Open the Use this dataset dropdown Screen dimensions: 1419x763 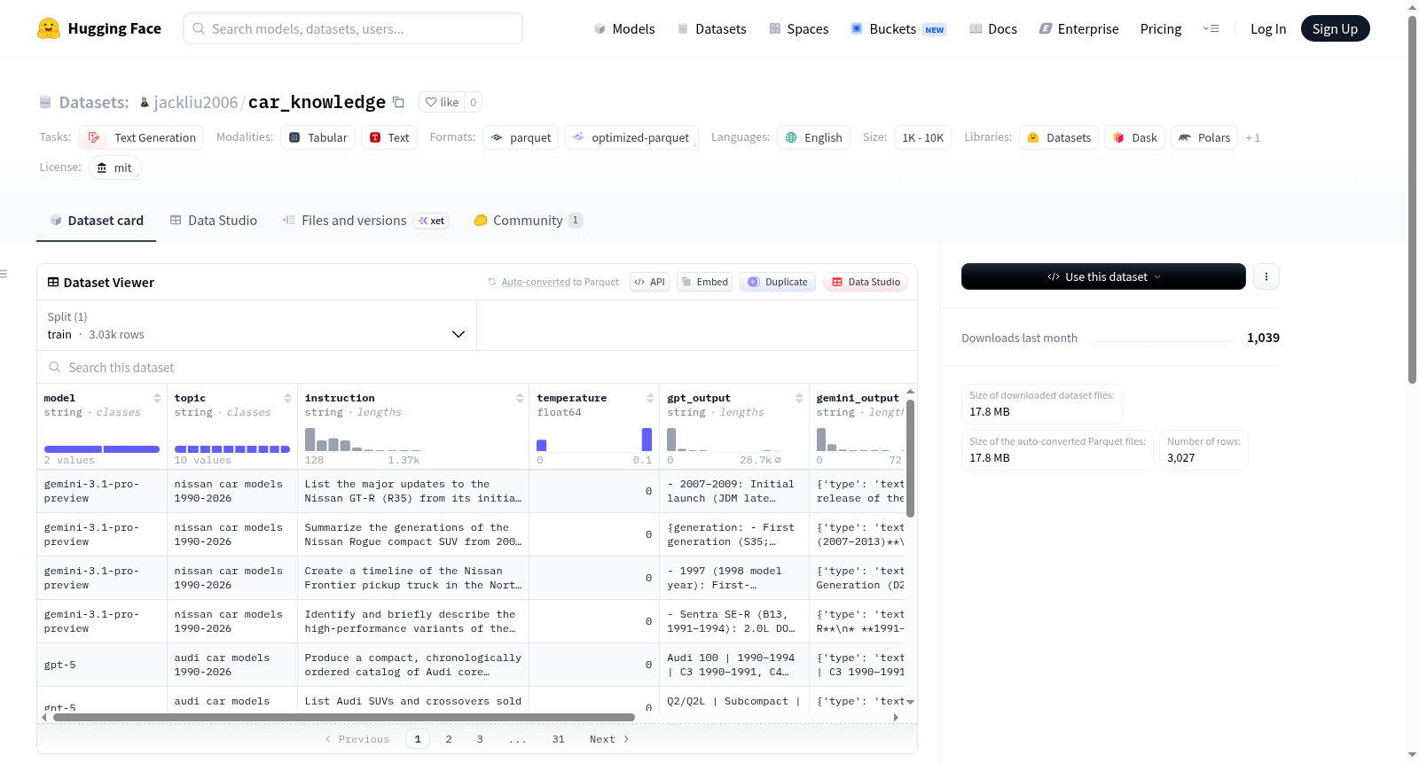pyautogui.click(x=1103, y=276)
